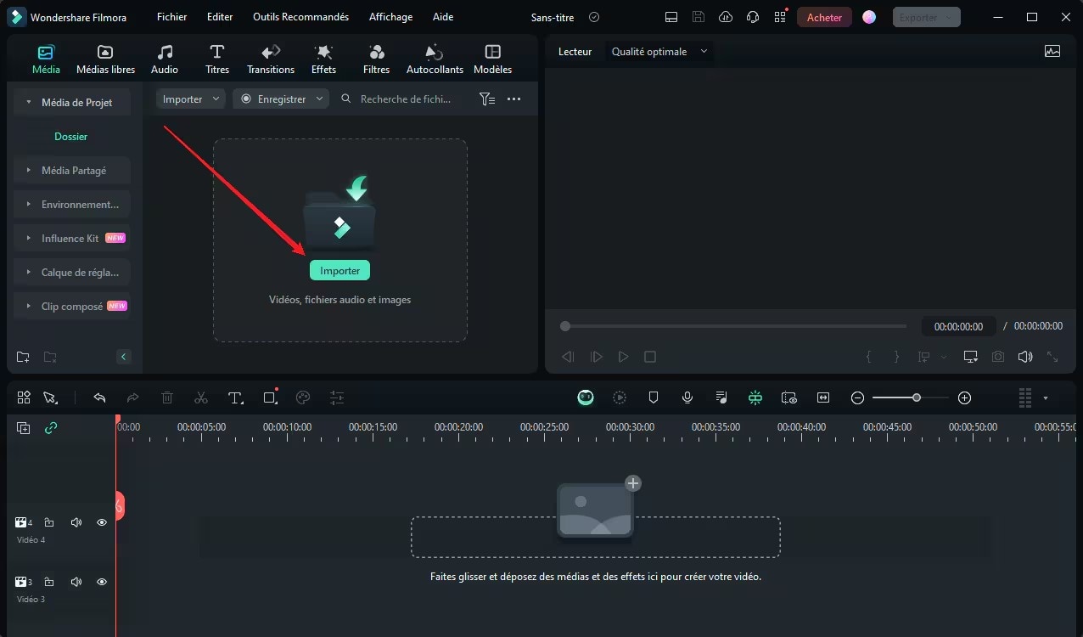Open the Editer menu

(220, 17)
